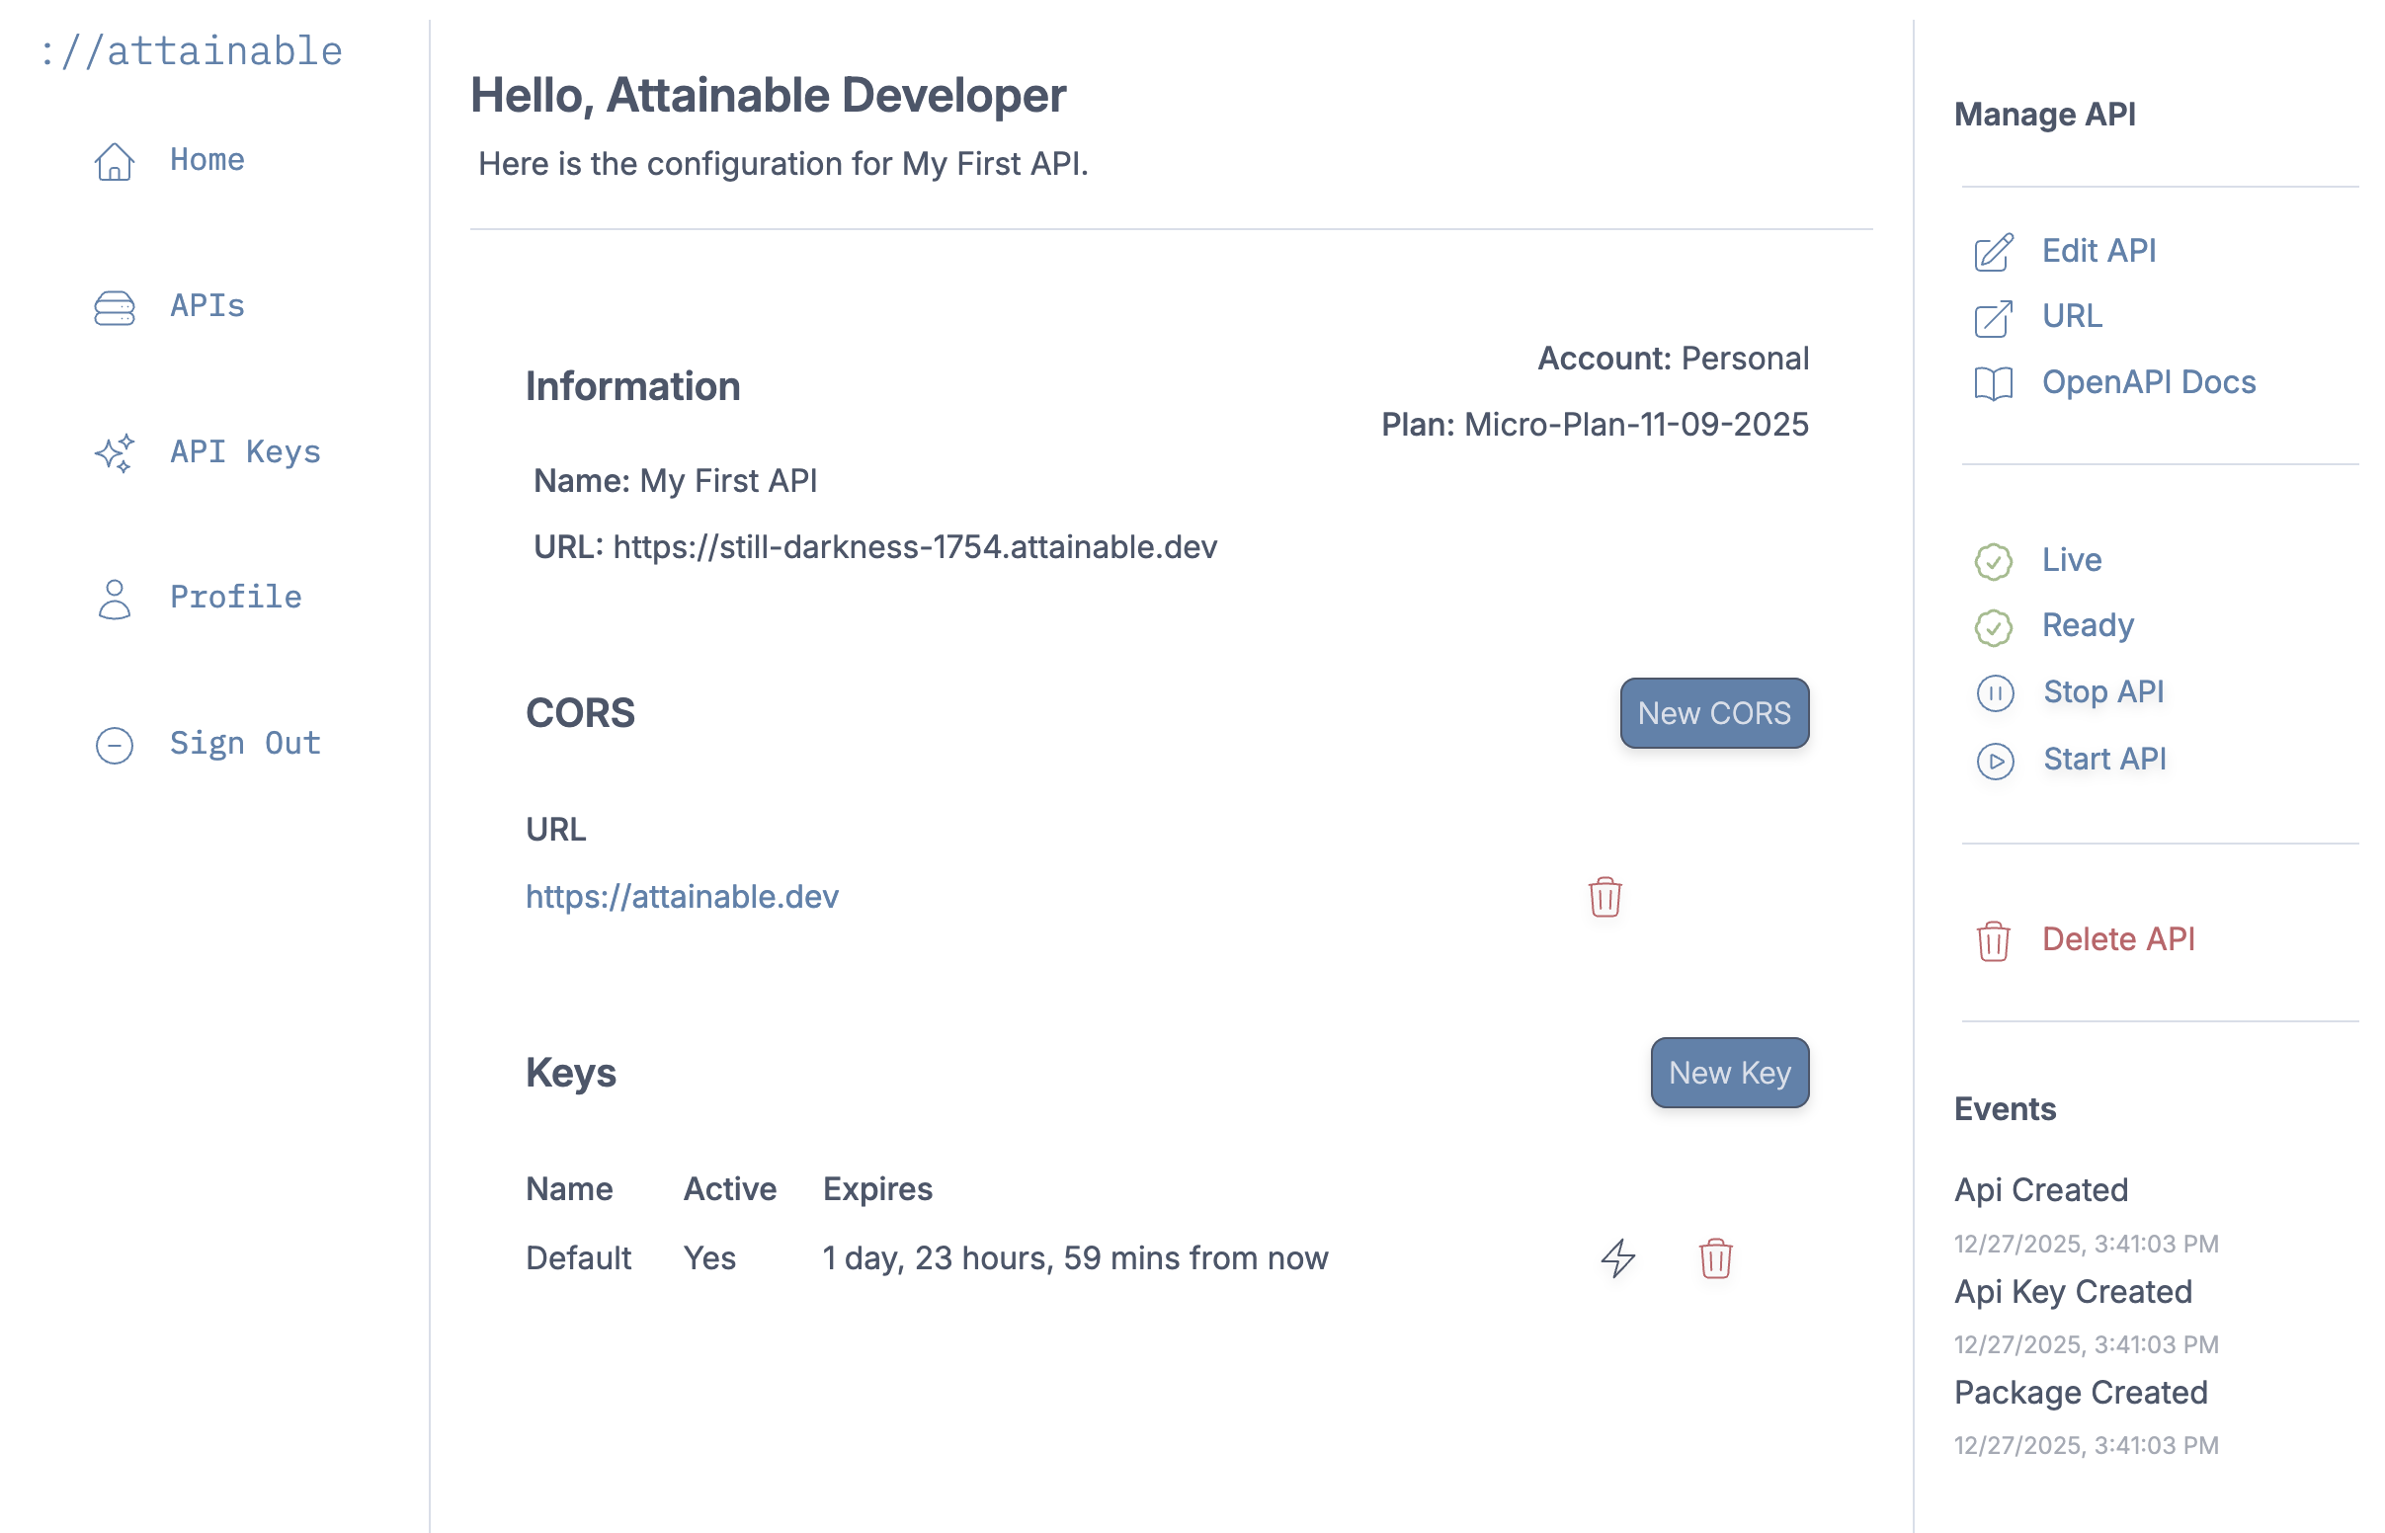Click the New Key button
This screenshot has height=1533, width=2385.
(1729, 1072)
